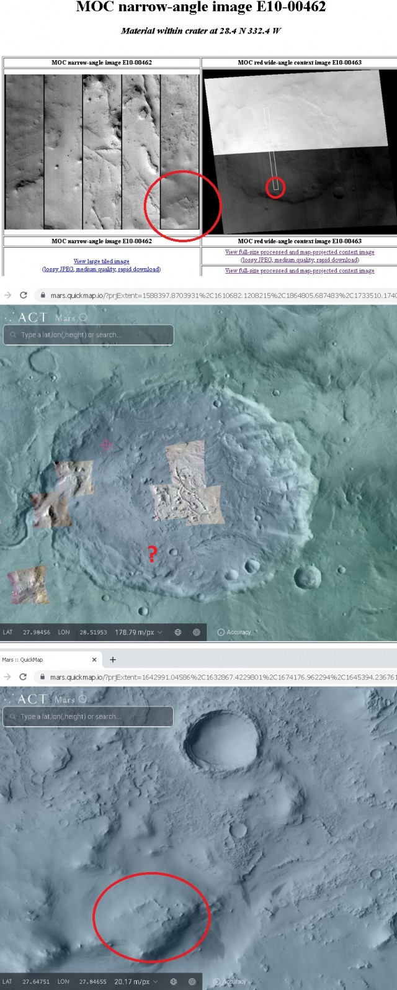Click Accuracy button in the 20.17 m/px status bar

coord(230,982)
